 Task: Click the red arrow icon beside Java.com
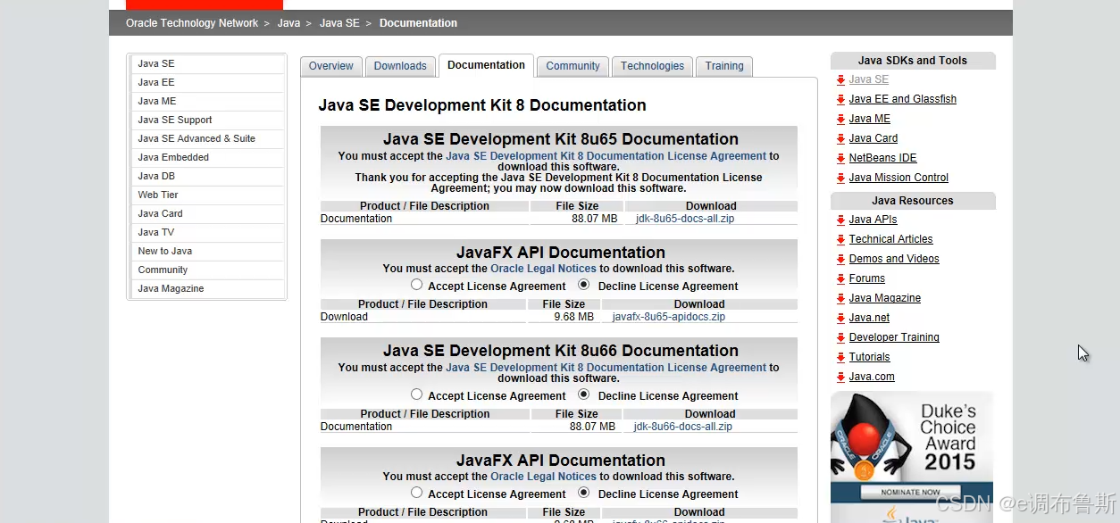[840, 378]
